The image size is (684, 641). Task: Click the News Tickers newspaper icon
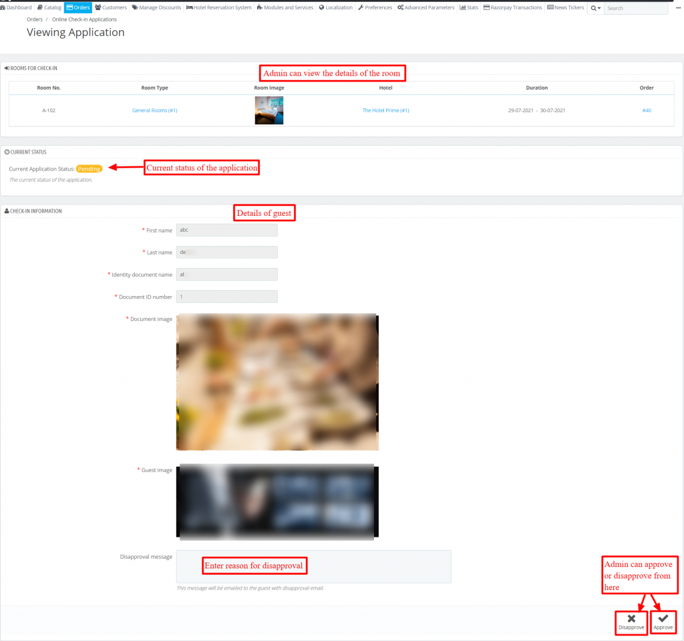point(550,7)
